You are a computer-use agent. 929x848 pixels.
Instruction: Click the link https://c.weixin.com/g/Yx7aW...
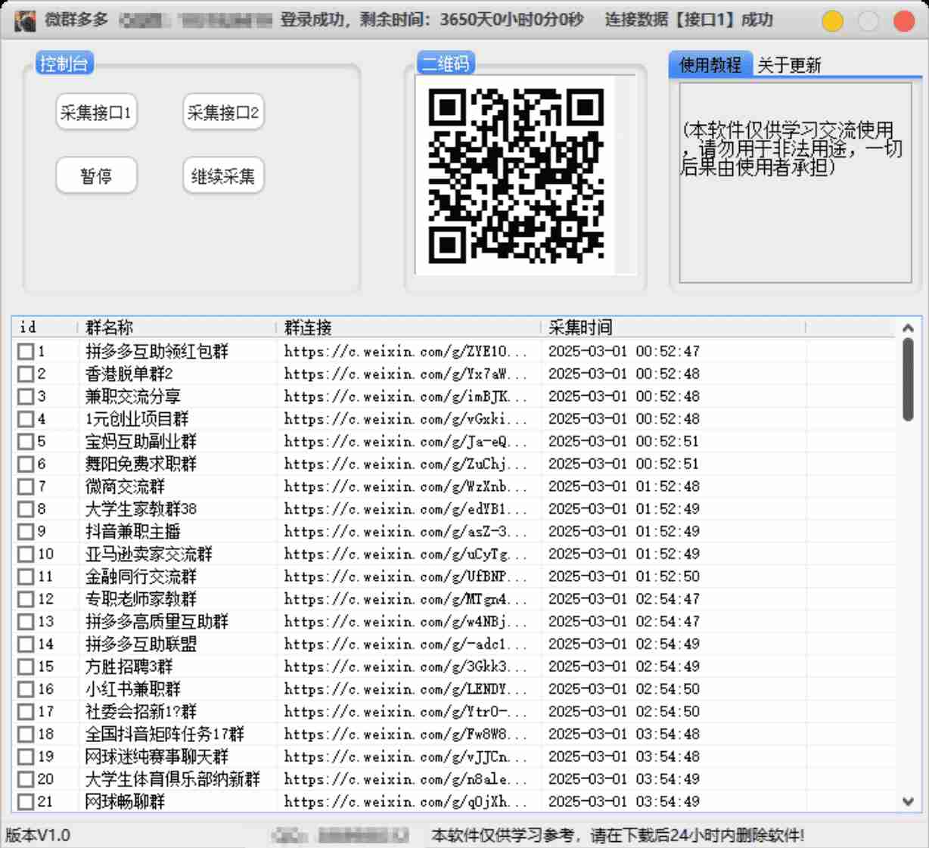[405, 374]
